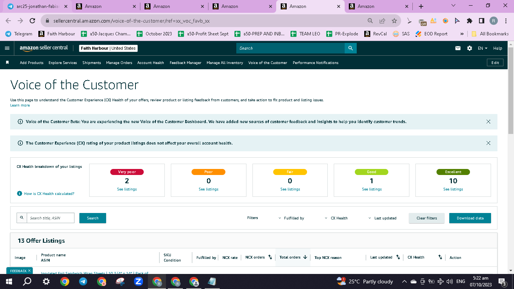
Task: See listings under Excellent
Action: 453,189
